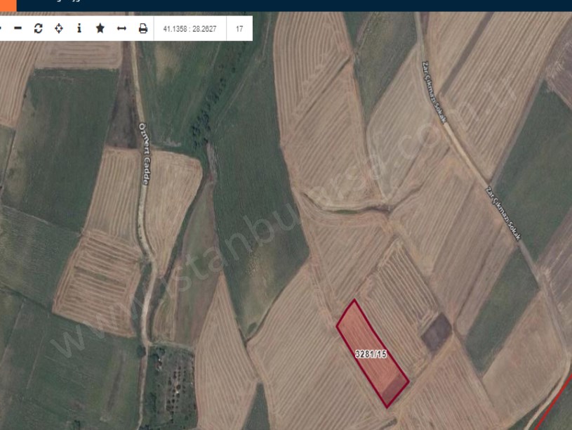
Task: Activate the center/pan crosshair tool
Action: (x=59, y=30)
